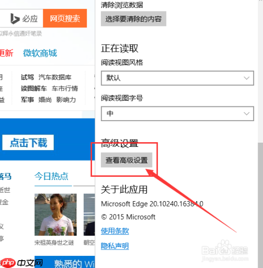Open the 阅读视图字号 dropdown showing 中
The width and height of the screenshot is (263, 268).
[x=177, y=114]
